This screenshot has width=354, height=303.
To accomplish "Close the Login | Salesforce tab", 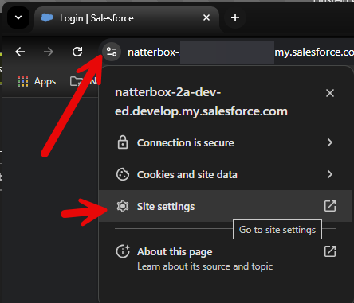I will [206, 17].
